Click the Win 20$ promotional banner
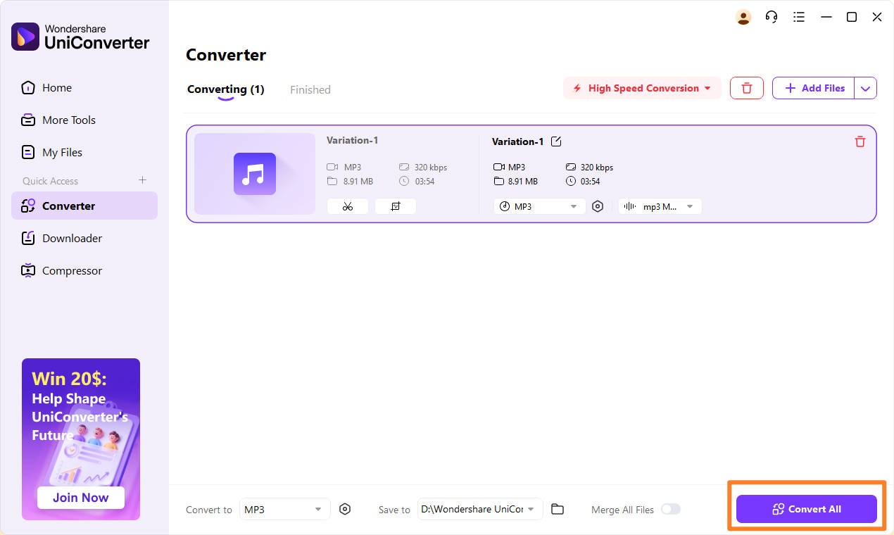The width and height of the screenshot is (894, 535). (x=81, y=439)
